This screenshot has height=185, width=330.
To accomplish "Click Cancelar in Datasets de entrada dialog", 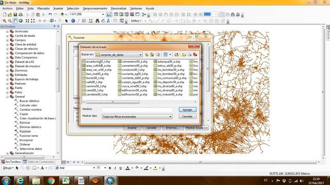I will click(188, 117).
